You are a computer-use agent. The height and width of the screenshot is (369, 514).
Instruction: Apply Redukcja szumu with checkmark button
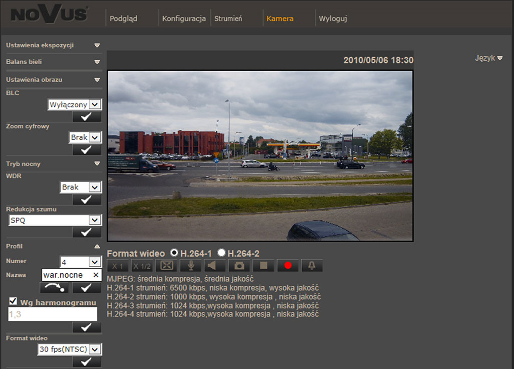pyautogui.click(x=86, y=232)
